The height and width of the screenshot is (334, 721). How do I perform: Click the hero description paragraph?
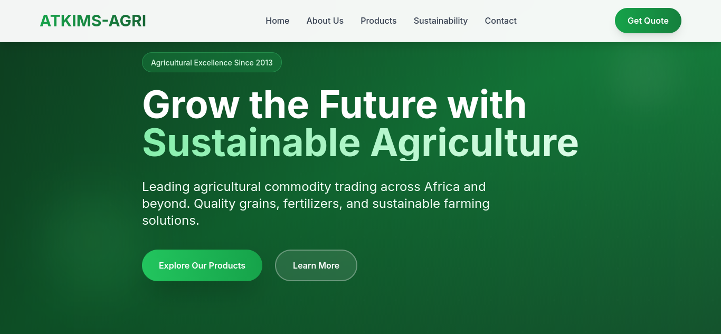pos(316,203)
